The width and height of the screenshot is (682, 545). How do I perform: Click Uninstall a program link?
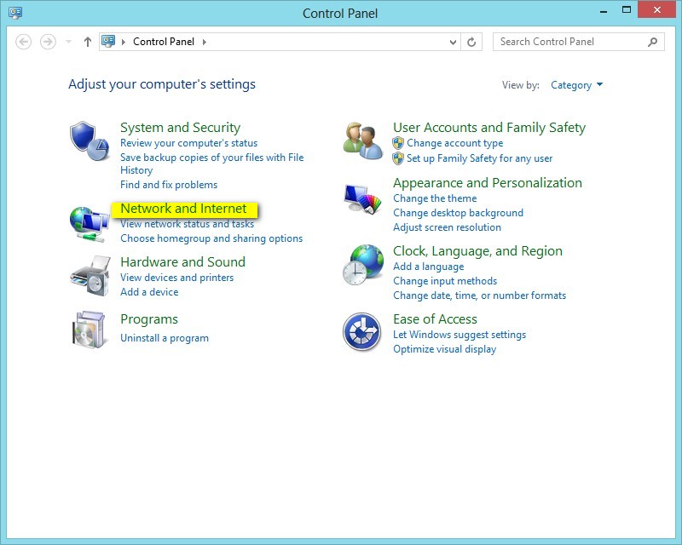coord(165,338)
